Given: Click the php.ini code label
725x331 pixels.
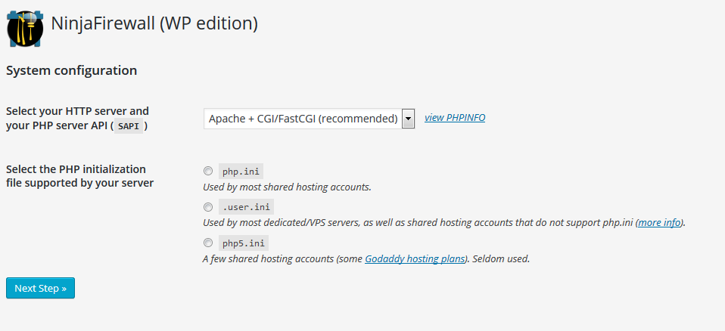Looking at the screenshot, I should [x=241, y=172].
